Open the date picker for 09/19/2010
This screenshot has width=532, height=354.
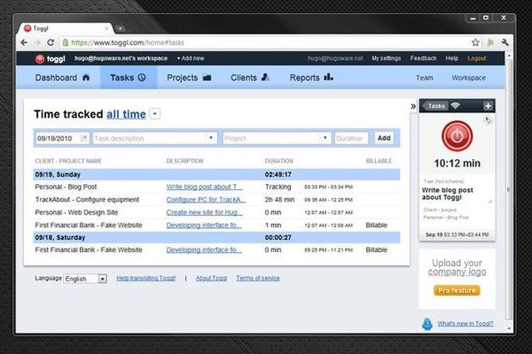coord(84,138)
